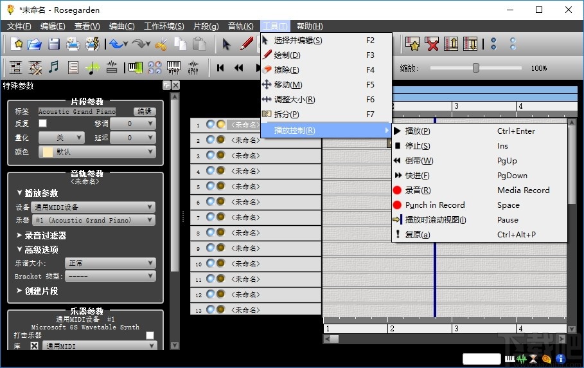The height and width of the screenshot is (368, 584).
Task: Adjust the 缩放 zoom slider handle
Action: [x=476, y=68]
